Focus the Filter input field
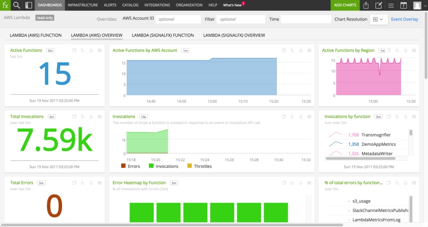The height and width of the screenshot is (227, 428). tap(241, 19)
